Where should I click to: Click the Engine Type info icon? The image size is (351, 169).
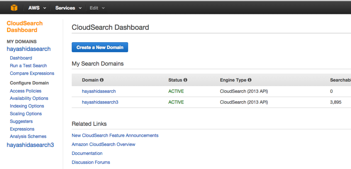(x=250, y=80)
